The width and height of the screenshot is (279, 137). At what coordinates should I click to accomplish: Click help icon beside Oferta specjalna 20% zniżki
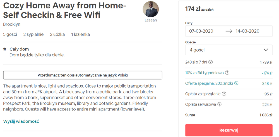[236, 83]
